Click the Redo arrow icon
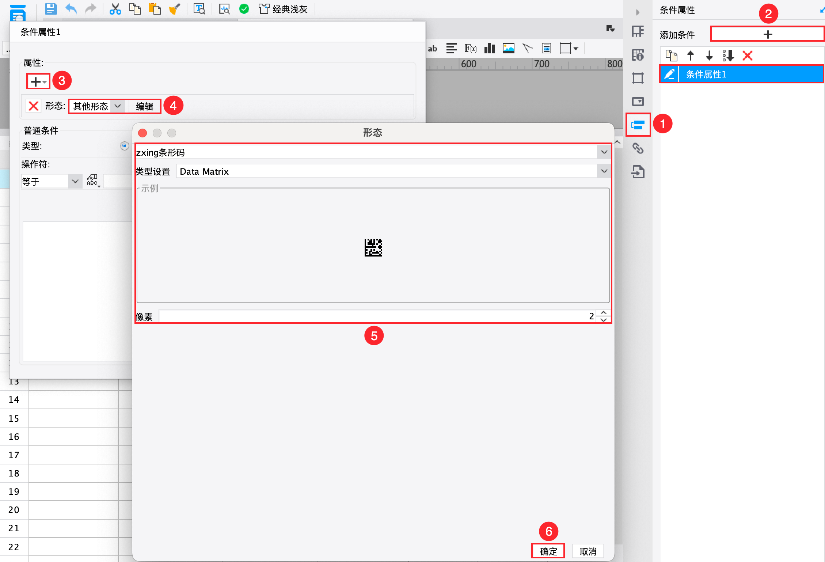The width and height of the screenshot is (825, 562). pos(90,8)
